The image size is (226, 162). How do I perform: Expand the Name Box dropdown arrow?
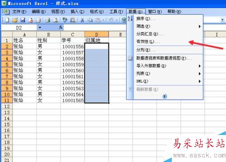(x=40, y=27)
